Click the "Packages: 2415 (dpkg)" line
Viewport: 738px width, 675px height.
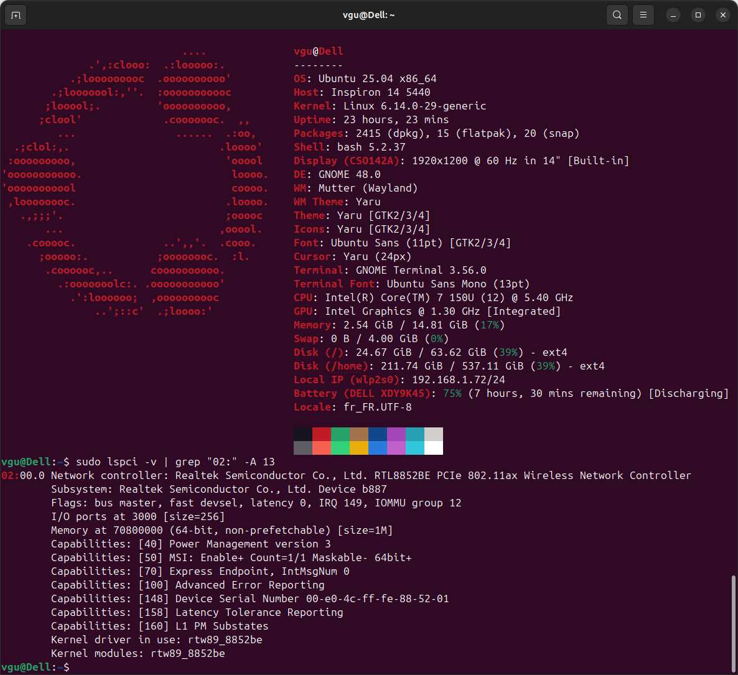[437, 133]
